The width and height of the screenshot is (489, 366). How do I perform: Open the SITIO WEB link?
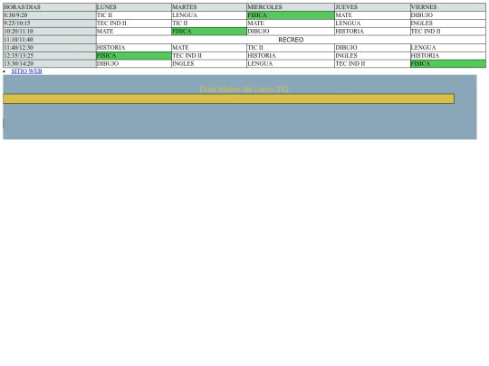tap(26, 71)
